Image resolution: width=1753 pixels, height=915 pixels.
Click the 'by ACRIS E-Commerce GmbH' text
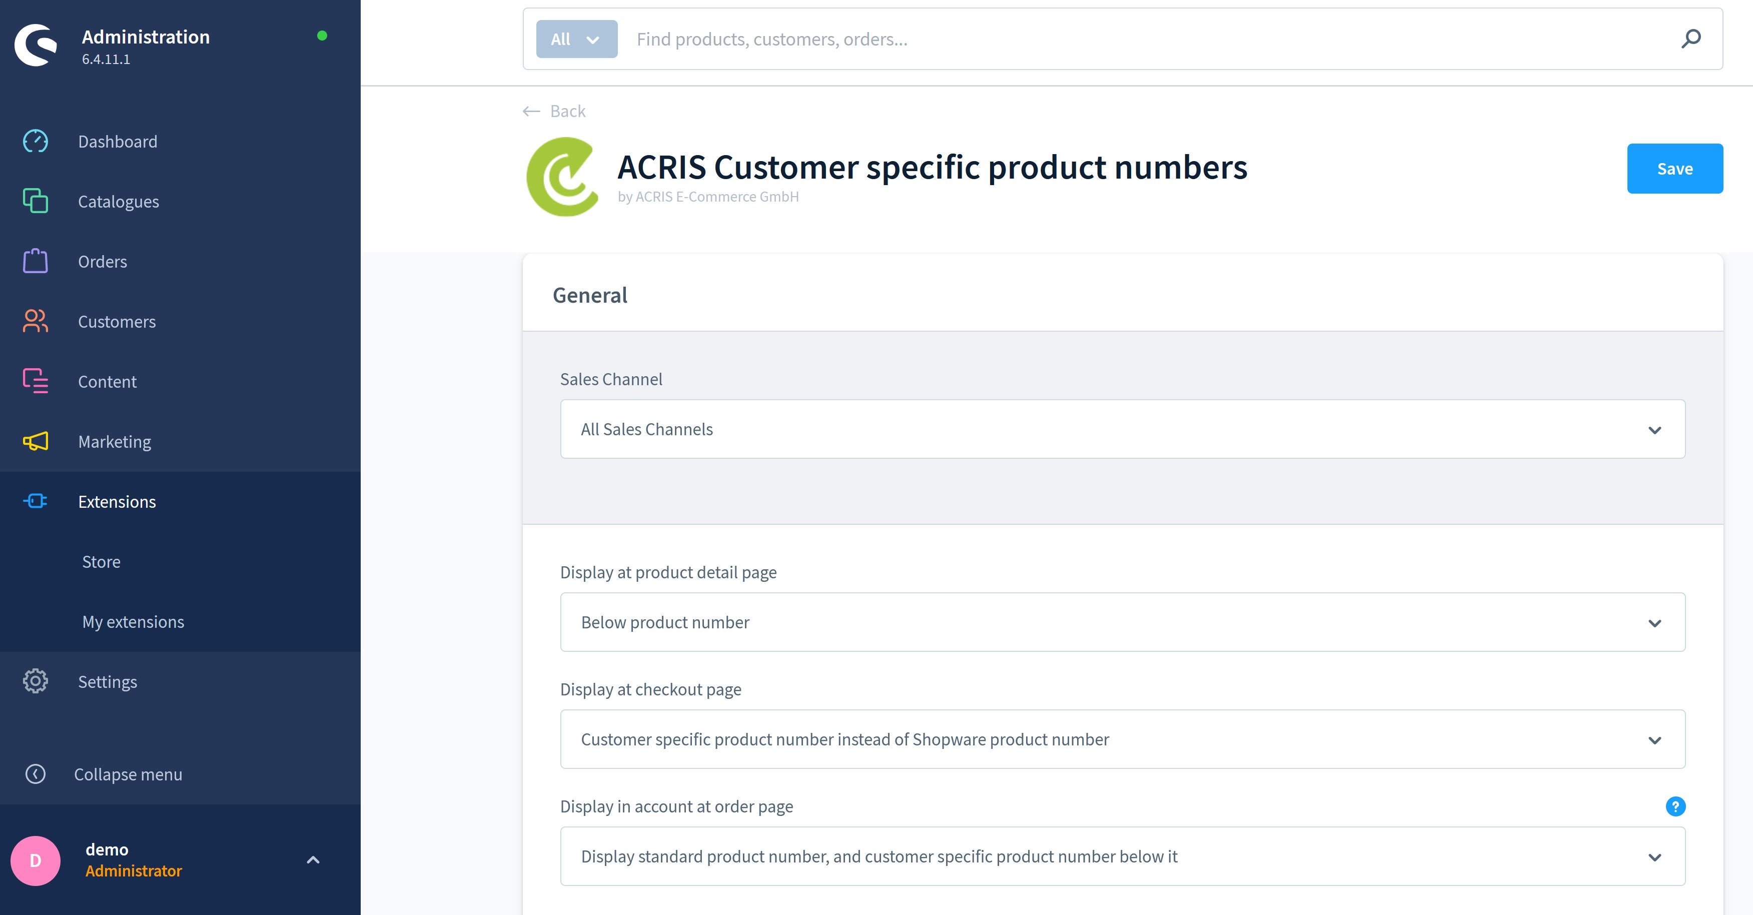tap(708, 197)
